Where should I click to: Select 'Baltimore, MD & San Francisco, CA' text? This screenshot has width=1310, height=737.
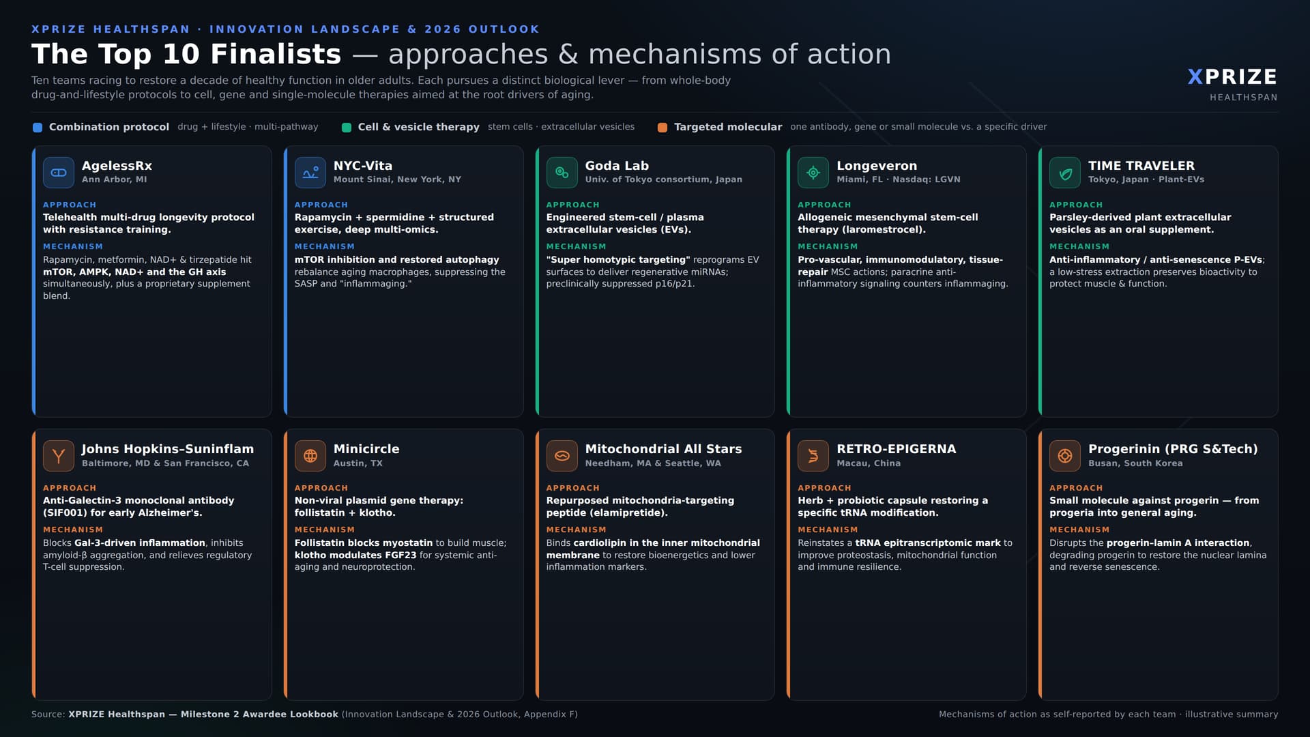coord(165,463)
